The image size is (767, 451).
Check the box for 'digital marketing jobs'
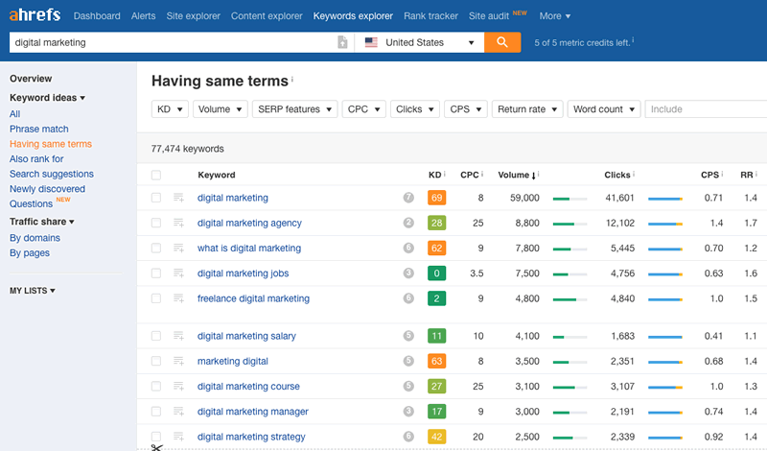(156, 273)
